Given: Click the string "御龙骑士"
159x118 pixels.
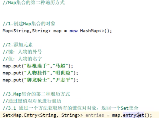Looking at the screenshot, I should click(x=37, y=80).
